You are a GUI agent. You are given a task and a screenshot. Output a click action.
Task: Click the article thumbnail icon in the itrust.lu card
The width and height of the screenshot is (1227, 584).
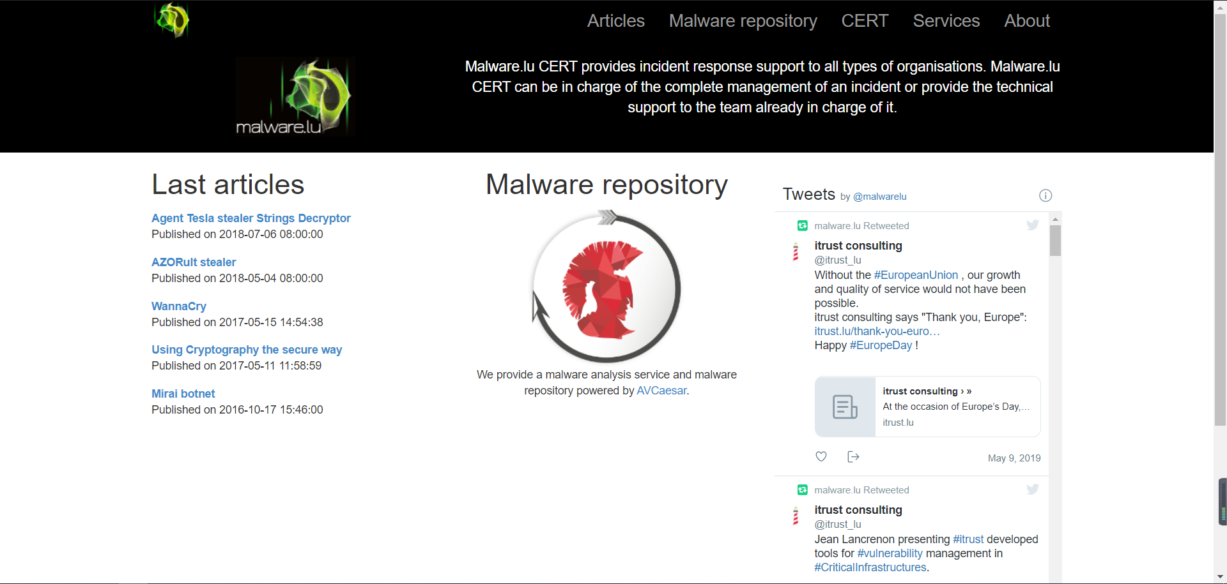(x=845, y=407)
